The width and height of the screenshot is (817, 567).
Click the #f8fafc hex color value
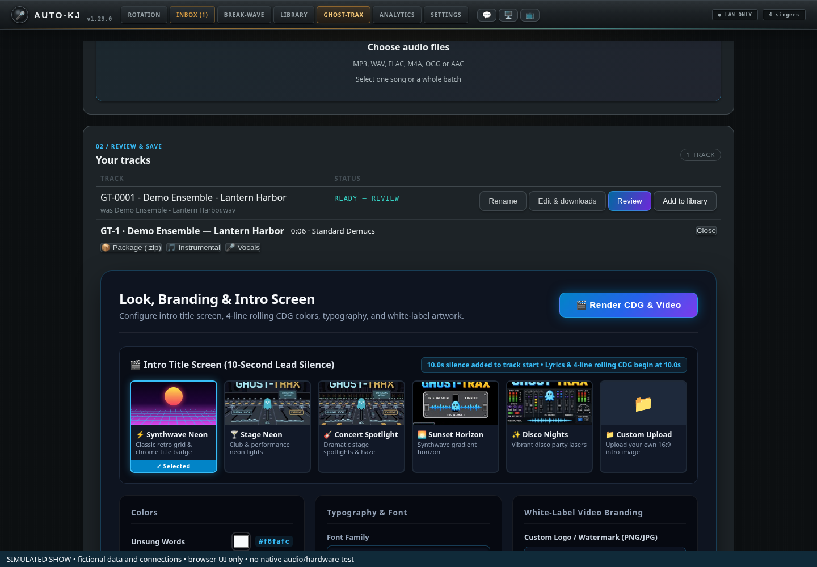274,541
